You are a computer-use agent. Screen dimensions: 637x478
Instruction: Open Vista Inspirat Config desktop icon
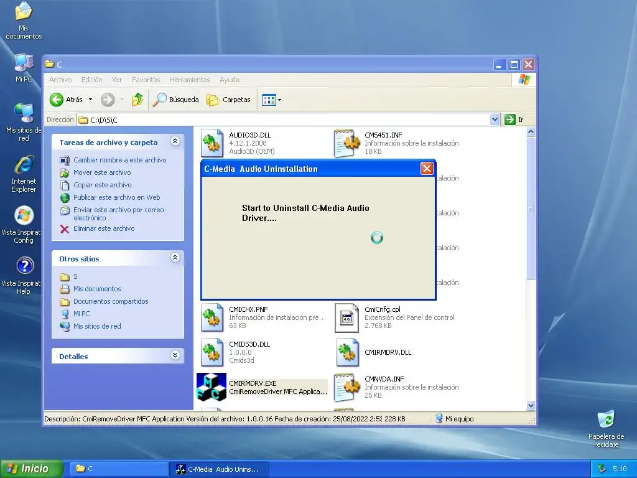24,225
